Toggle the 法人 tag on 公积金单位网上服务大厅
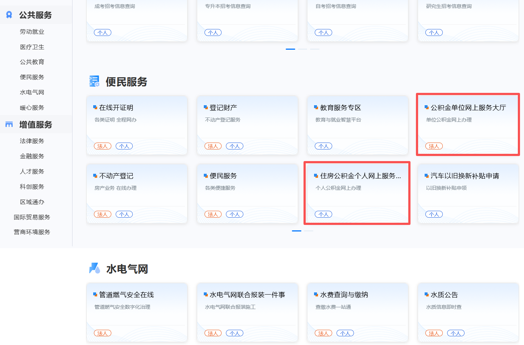The width and height of the screenshot is (524, 345). coord(434,146)
